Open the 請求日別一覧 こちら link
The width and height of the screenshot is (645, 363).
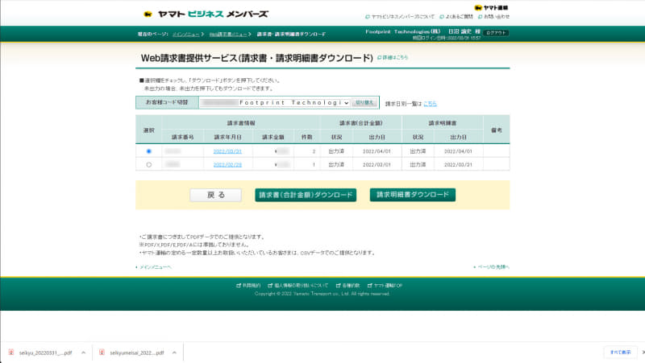[430, 104]
